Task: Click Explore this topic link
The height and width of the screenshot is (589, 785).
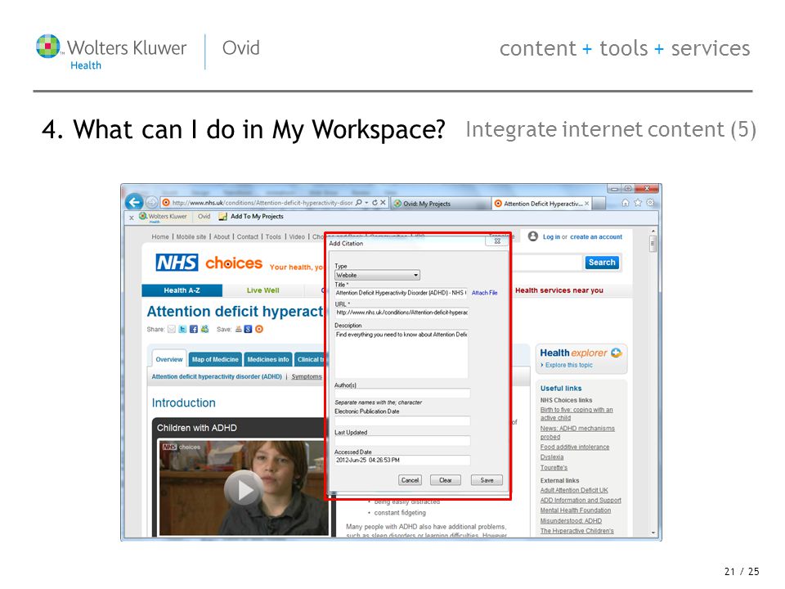Action: [569, 365]
